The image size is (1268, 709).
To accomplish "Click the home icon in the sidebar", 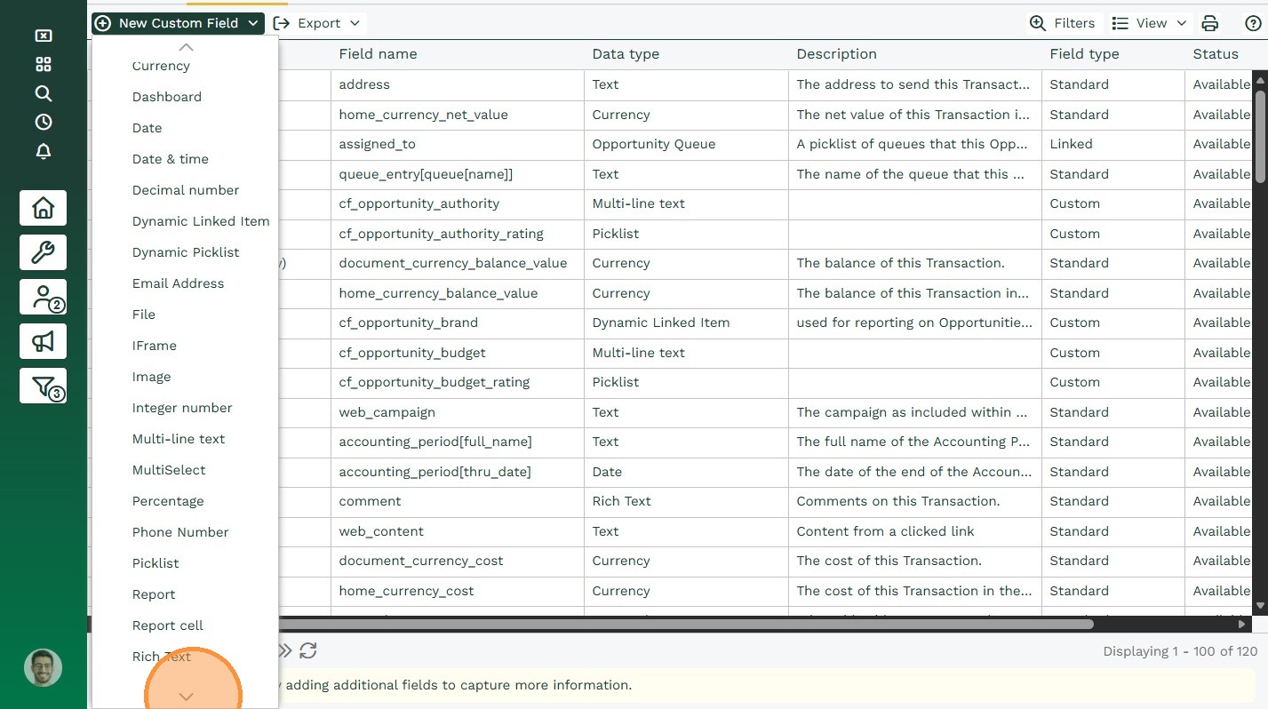I will (43, 208).
